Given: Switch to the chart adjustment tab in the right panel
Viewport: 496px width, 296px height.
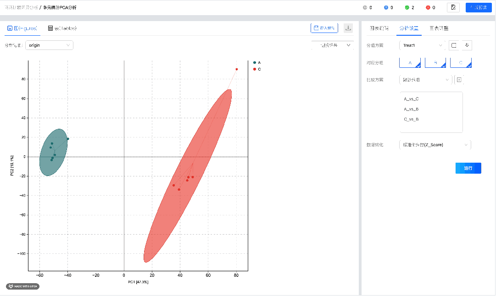Looking at the screenshot, I should point(439,28).
